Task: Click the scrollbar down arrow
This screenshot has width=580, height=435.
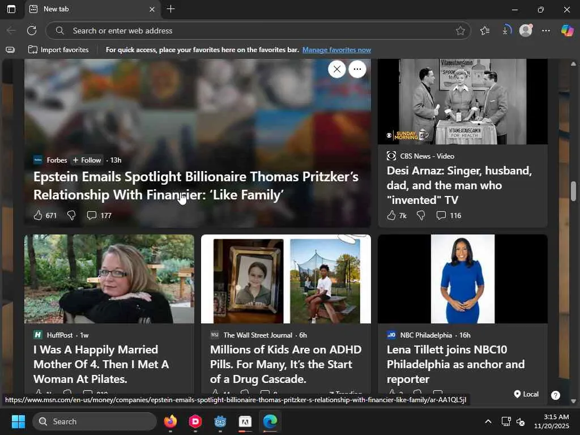Action: pos(573,402)
